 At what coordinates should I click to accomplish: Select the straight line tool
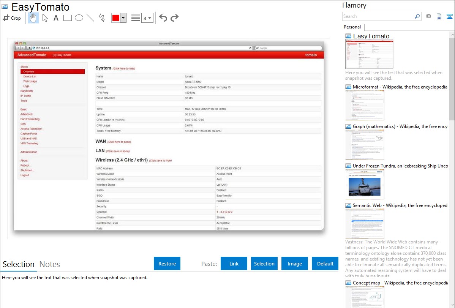tap(90, 18)
